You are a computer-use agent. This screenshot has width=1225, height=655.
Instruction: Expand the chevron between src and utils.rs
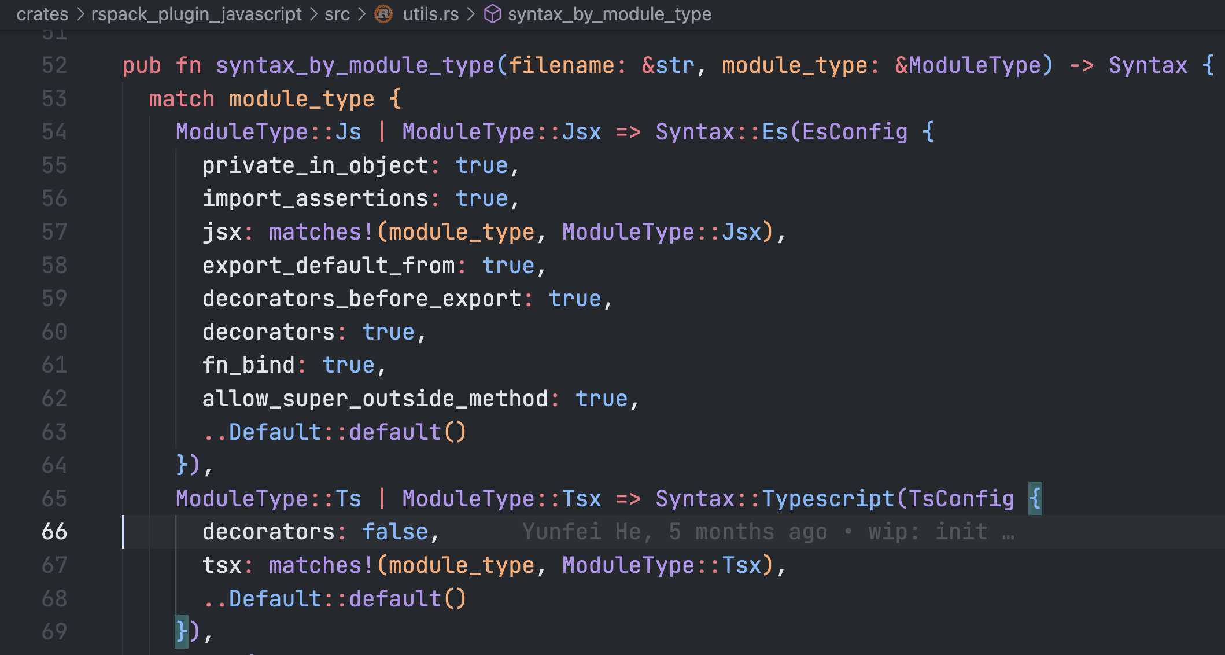point(361,14)
